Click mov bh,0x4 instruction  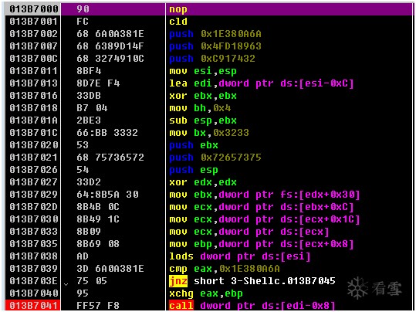click(200, 108)
